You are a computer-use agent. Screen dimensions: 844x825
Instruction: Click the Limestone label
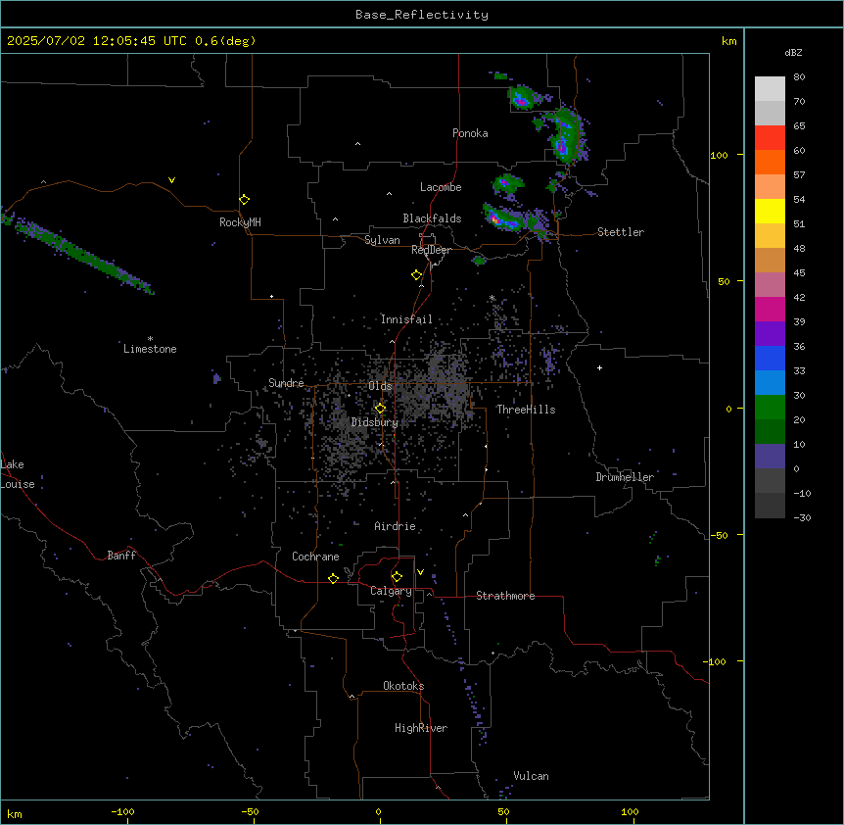click(x=150, y=349)
